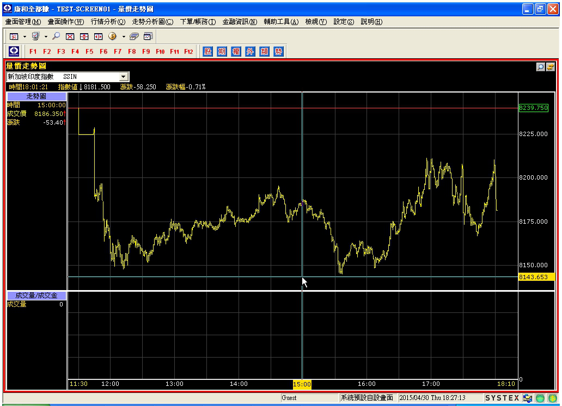
Task: Expand the arrow next to the monitor icon
Action: pos(46,36)
